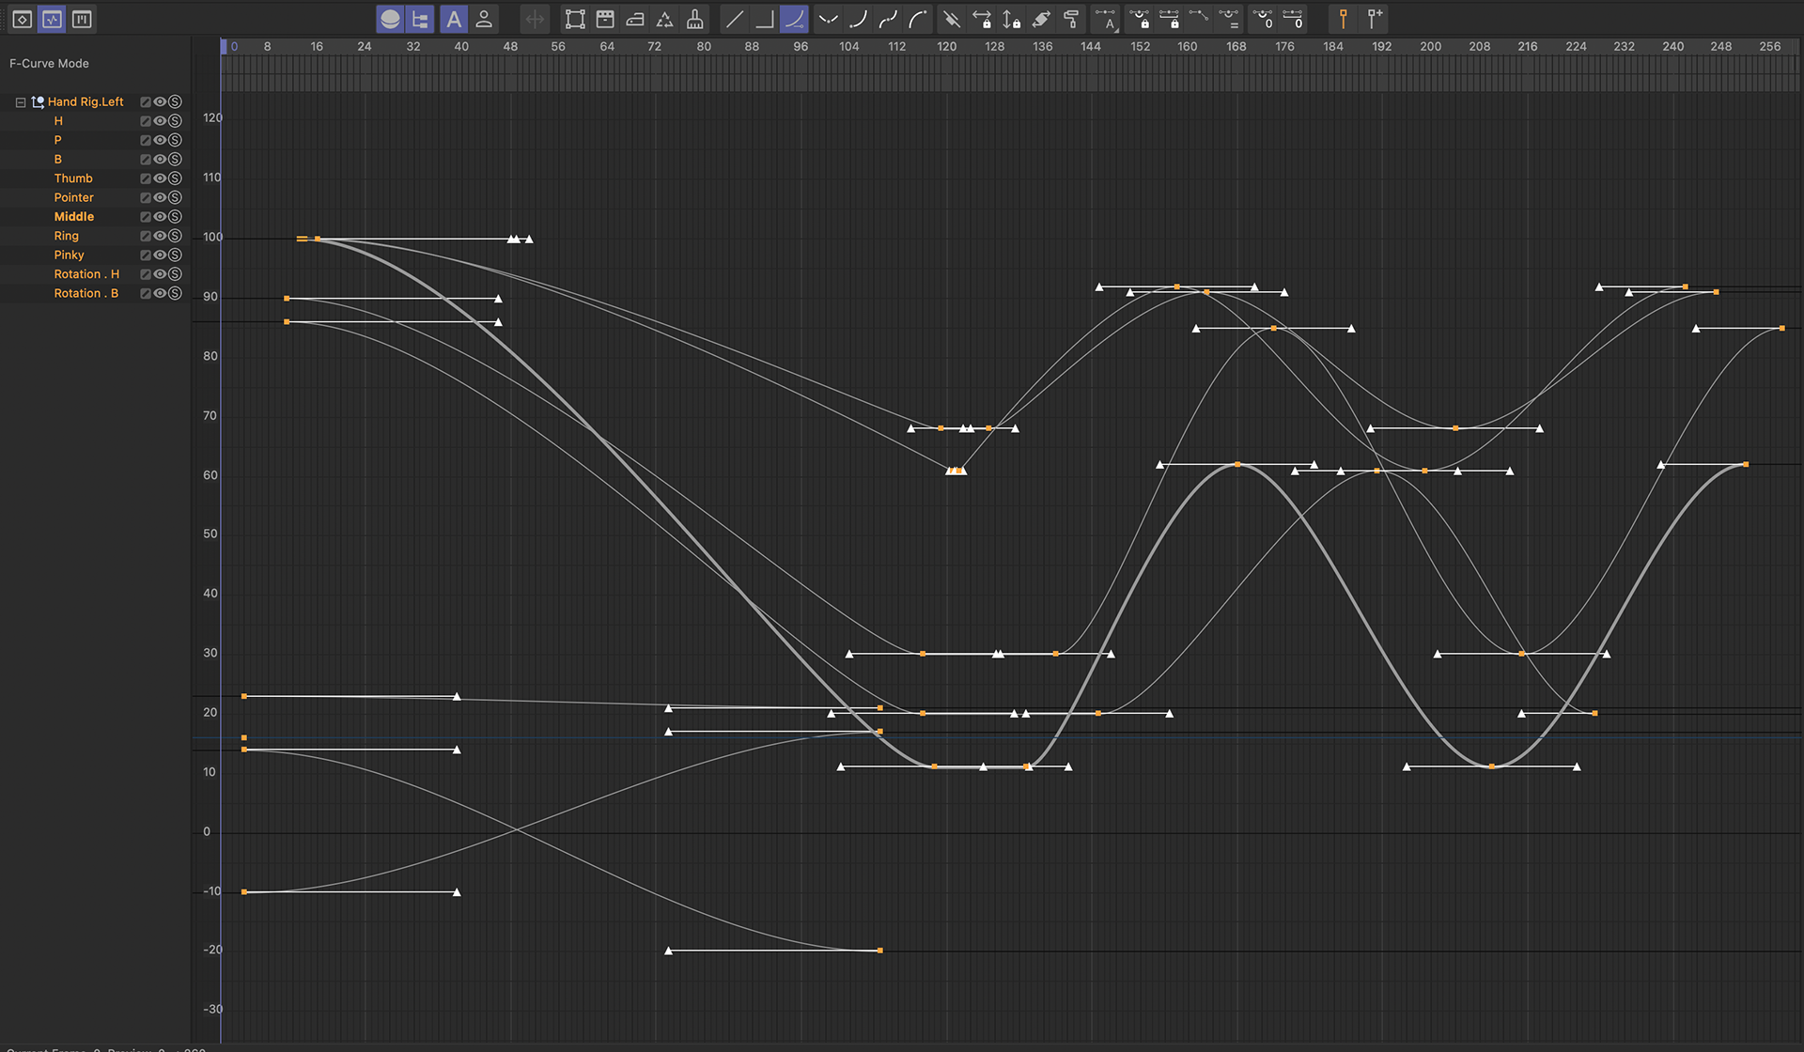Image resolution: width=1804 pixels, height=1052 pixels.
Task: Click the orange marker pin icon
Action: click(1343, 19)
